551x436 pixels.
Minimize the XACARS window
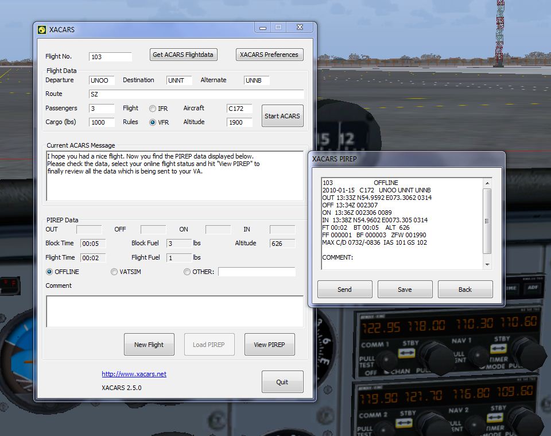263,28
